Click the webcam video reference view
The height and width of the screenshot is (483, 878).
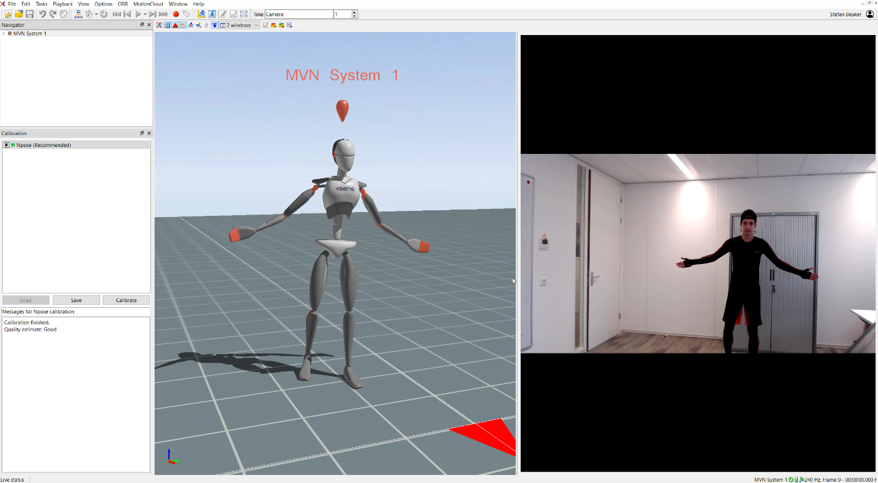(x=698, y=253)
